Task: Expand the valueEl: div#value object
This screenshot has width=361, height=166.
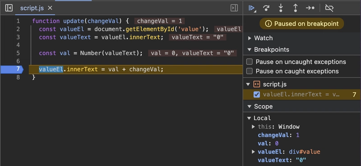Action: tap(253, 152)
